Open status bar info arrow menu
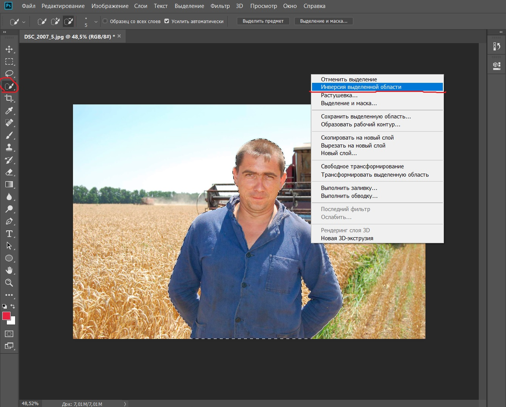 (x=125, y=404)
